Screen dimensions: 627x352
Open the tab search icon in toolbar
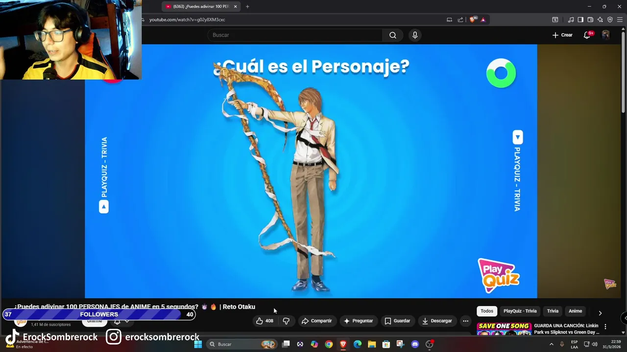(x=555, y=20)
